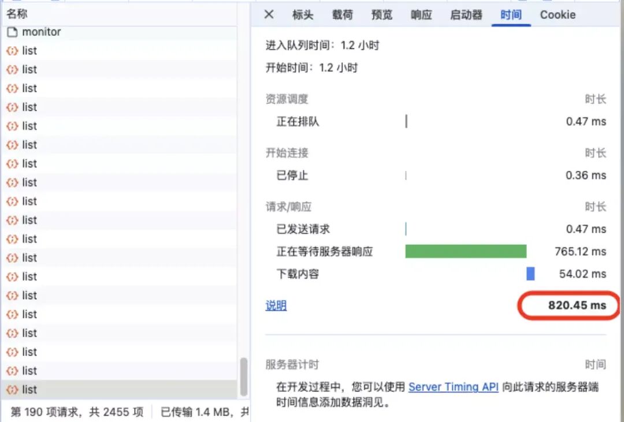
Task: Click the 开始时间 1.2 小时 text
Action: tap(311, 68)
